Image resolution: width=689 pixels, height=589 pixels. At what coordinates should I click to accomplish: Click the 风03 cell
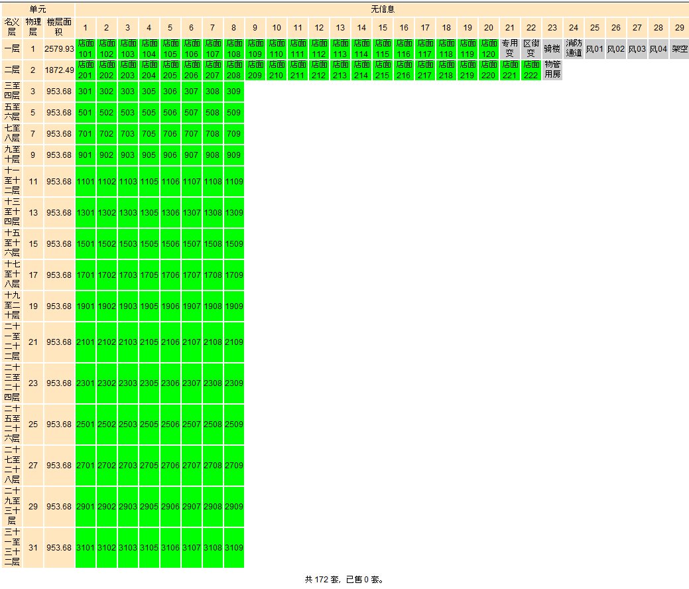[637, 49]
